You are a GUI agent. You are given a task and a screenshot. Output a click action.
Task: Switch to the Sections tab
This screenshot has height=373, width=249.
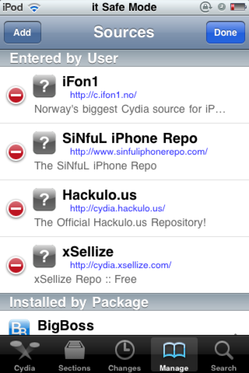click(75, 355)
